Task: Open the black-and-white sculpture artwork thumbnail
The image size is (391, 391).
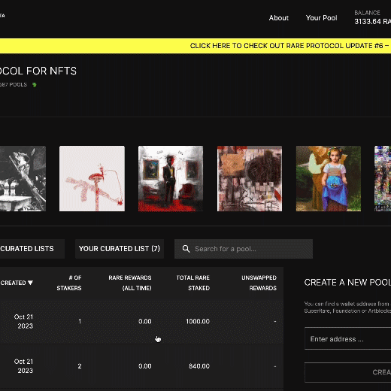Action: click(23, 179)
